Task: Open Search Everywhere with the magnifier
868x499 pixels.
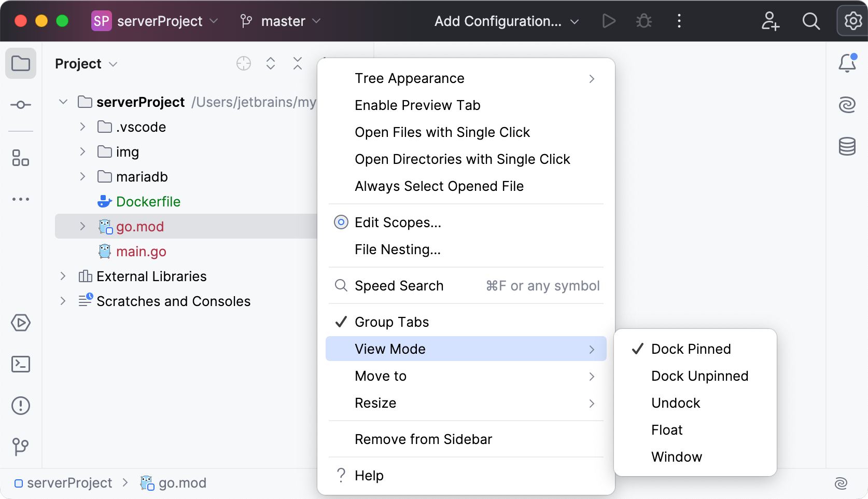Action: coord(811,21)
